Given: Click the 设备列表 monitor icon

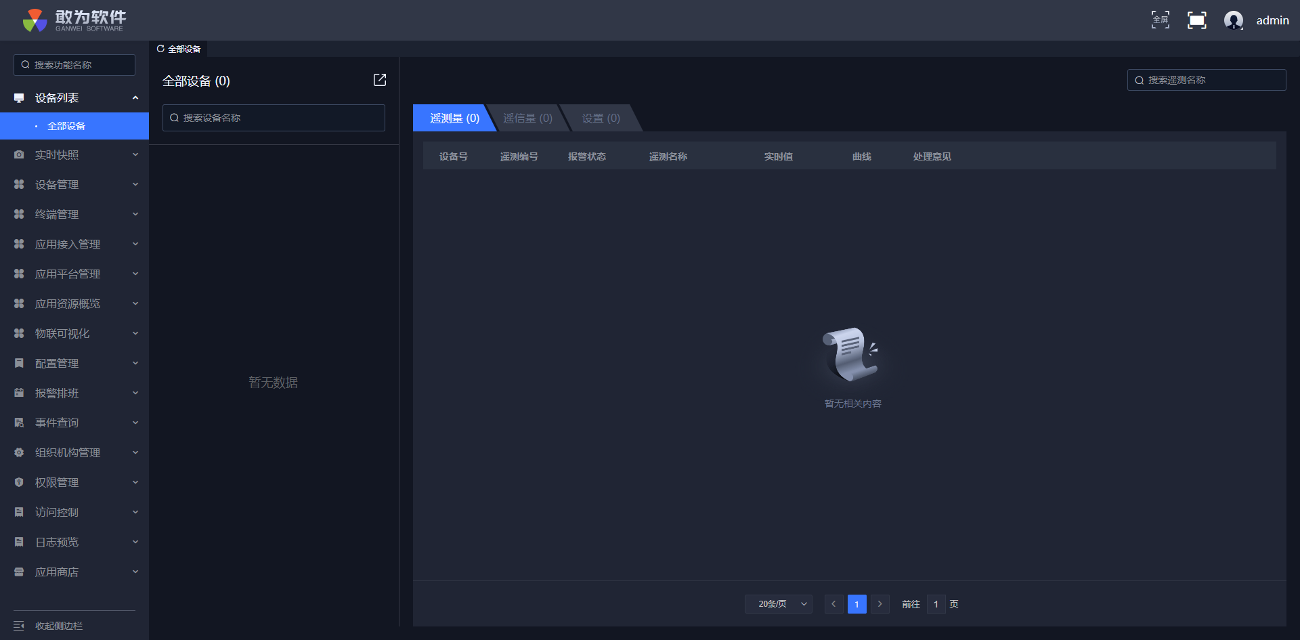Looking at the screenshot, I should 19,98.
